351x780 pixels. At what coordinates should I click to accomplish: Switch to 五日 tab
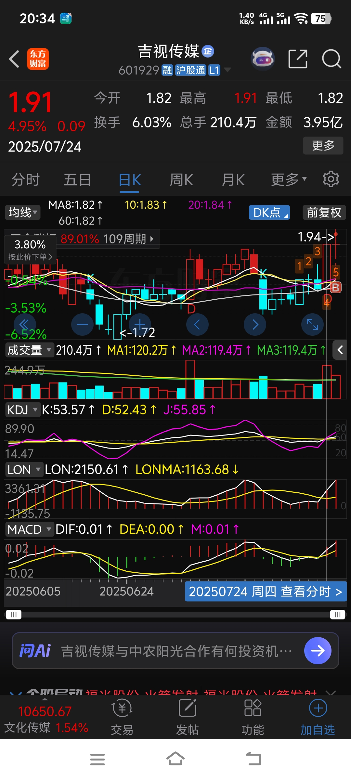pos(77,180)
